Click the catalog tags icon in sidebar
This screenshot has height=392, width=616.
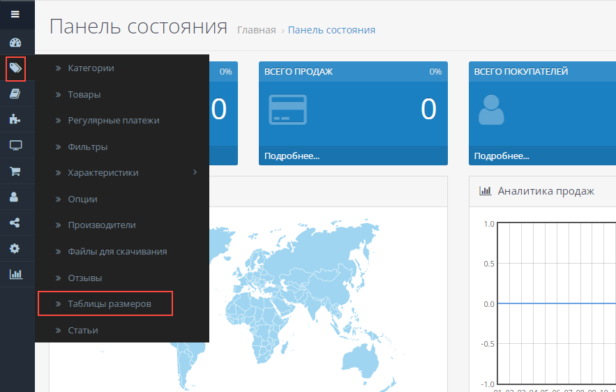[x=15, y=68]
